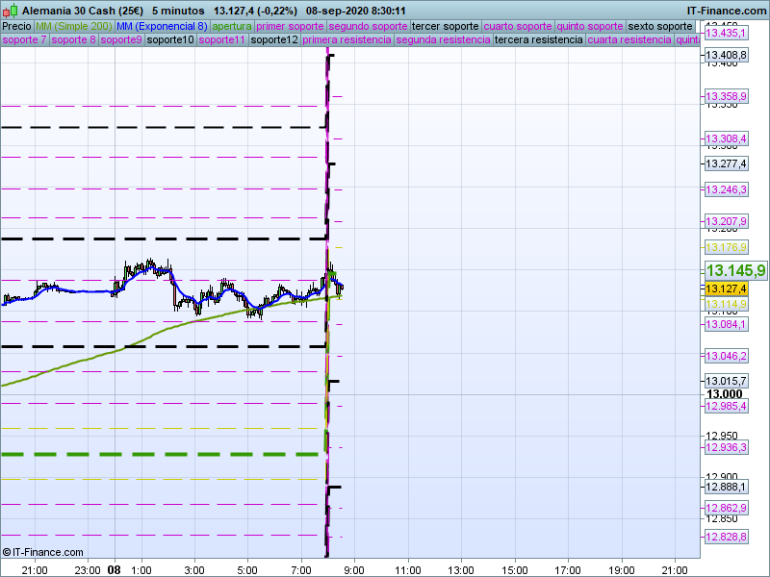The image size is (770, 577).
Task: Select the tercera resistencia legend label
Action: coord(538,40)
